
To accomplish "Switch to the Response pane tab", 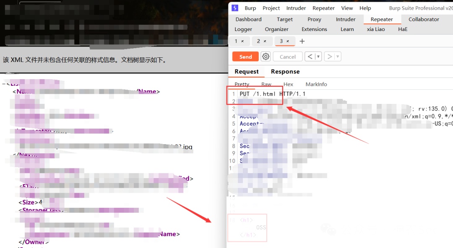I will click(x=285, y=72).
